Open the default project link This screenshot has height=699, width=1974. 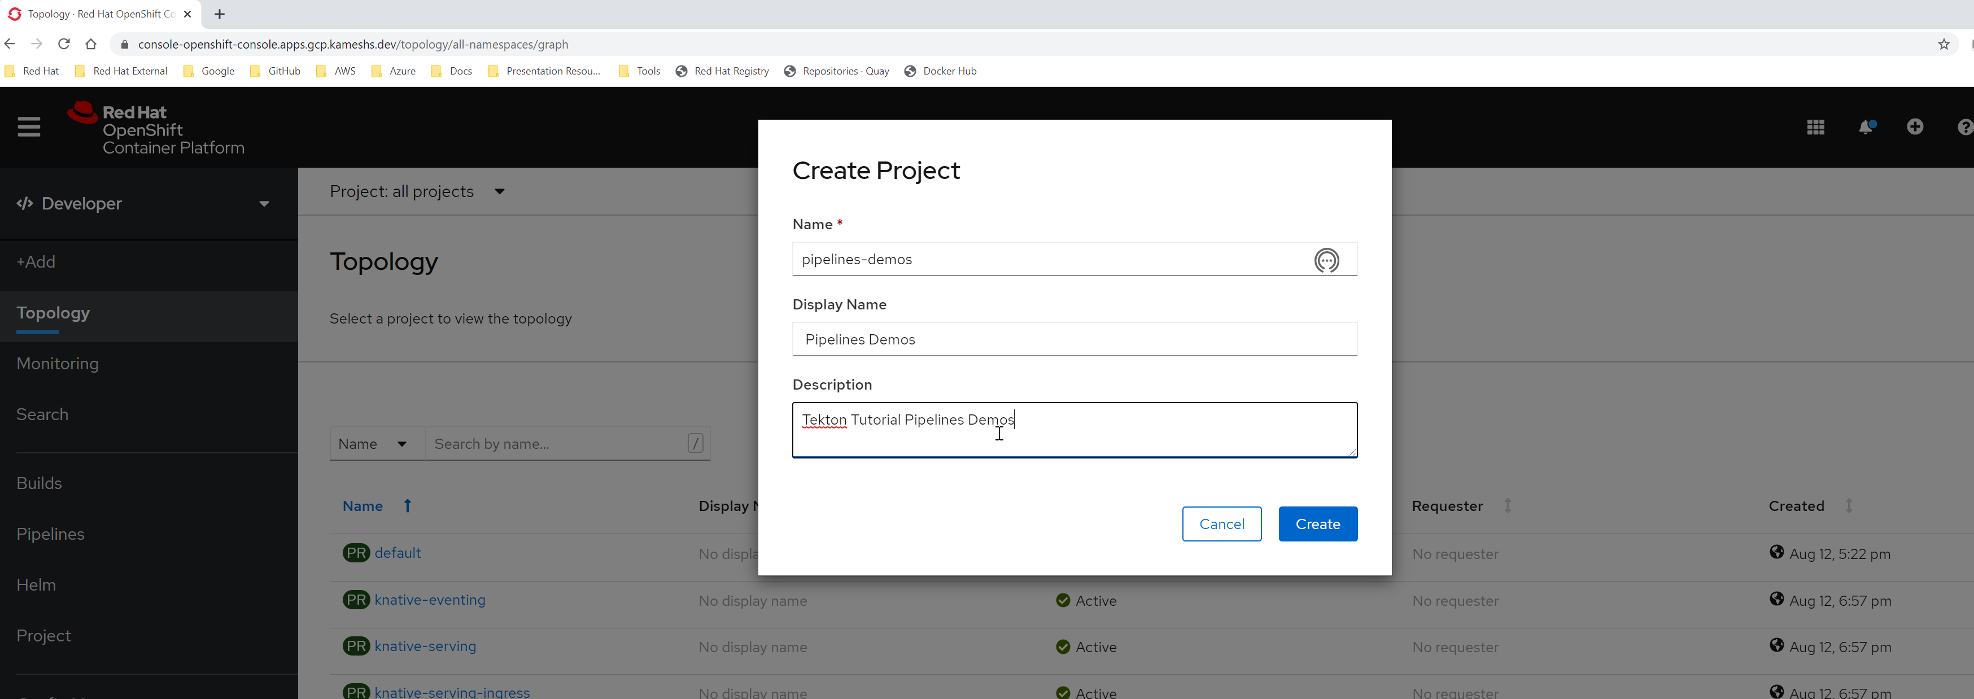click(398, 553)
